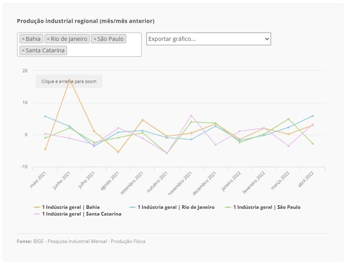
Task: Click Bahia orange legend line marker
Action: point(37,207)
